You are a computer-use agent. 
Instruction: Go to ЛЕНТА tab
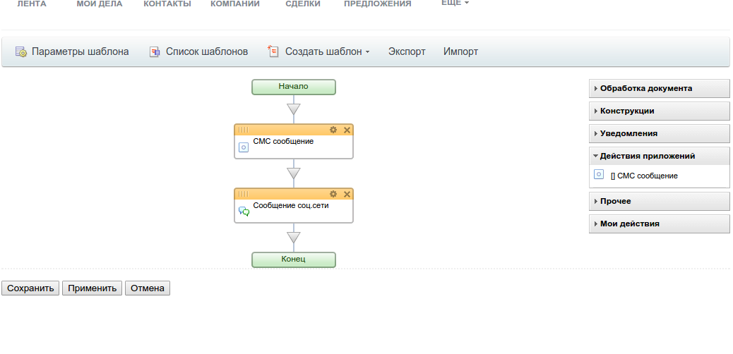(32, 4)
